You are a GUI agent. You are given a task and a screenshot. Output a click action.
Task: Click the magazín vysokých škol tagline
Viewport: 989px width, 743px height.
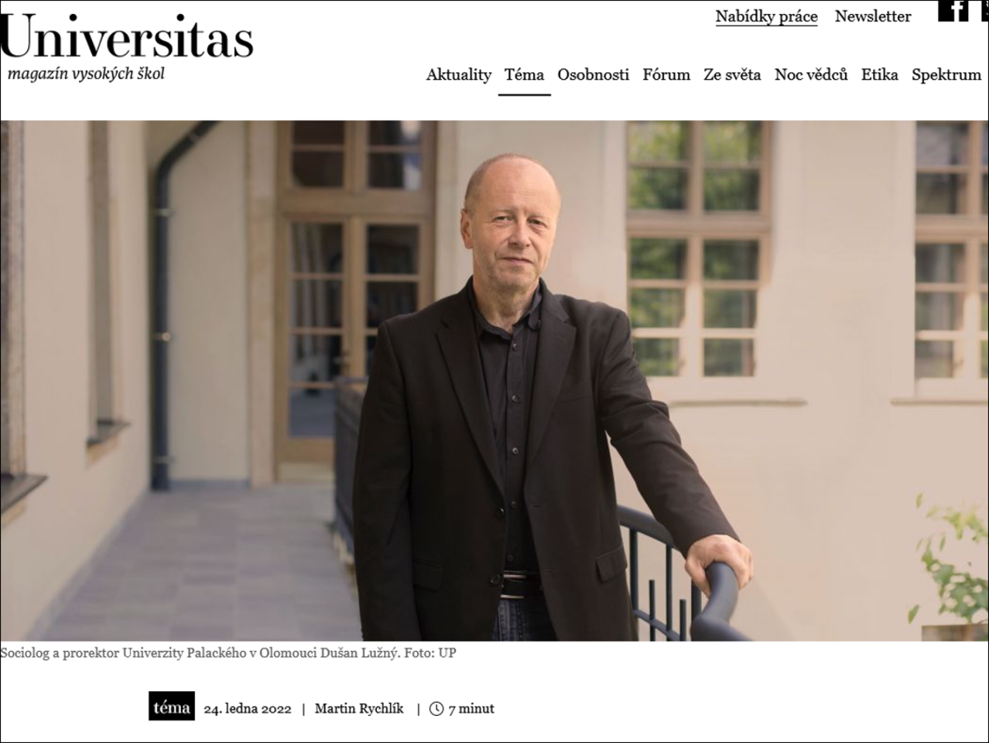(x=86, y=74)
